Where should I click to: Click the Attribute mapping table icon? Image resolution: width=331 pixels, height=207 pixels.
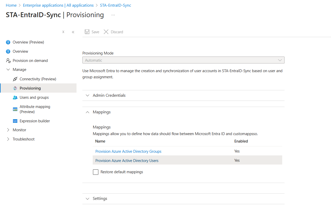(15, 109)
